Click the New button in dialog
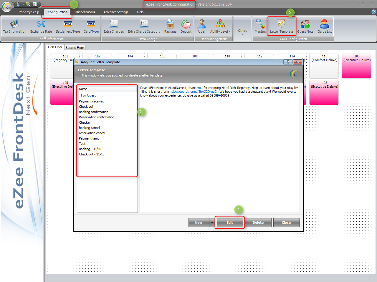The width and height of the screenshot is (377, 282). pyautogui.click(x=199, y=223)
